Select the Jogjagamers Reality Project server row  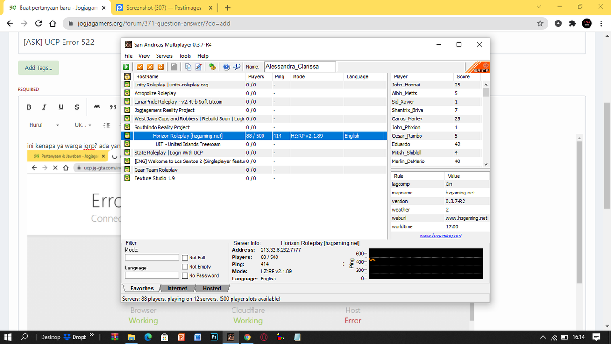(254, 110)
